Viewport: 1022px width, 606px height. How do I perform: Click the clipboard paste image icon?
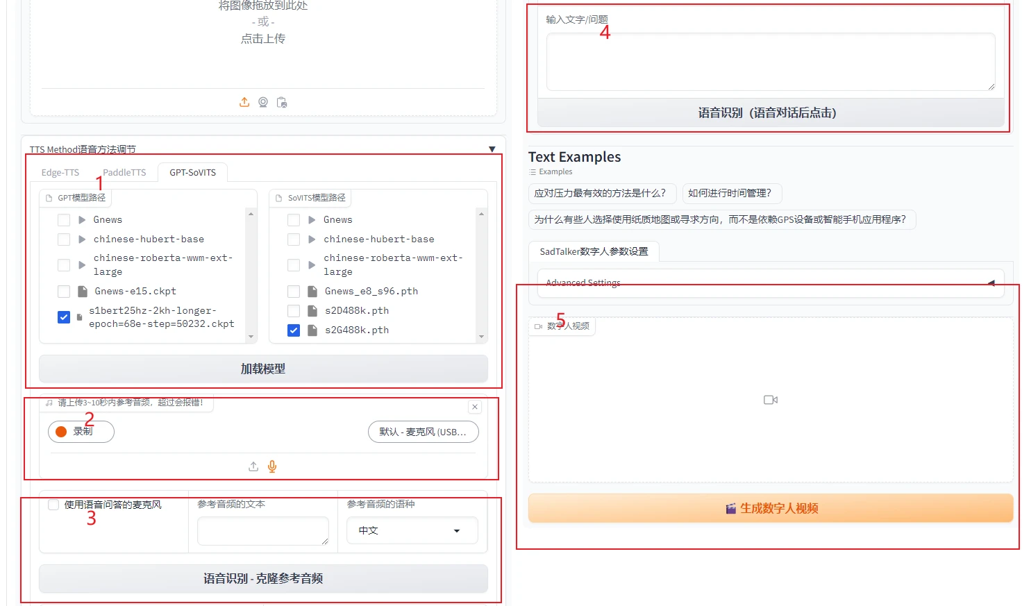click(282, 102)
